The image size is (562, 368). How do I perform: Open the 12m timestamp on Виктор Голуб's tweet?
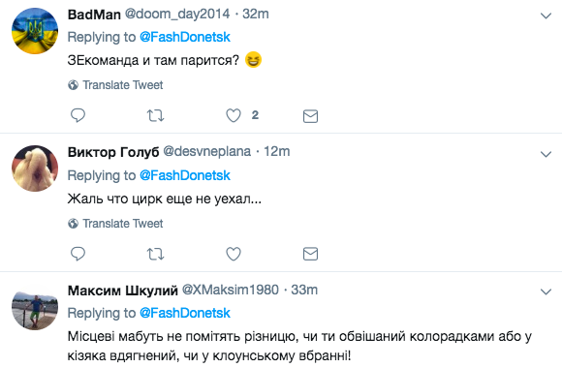tap(277, 152)
